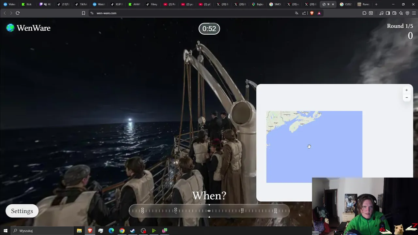Image resolution: width=418 pixels, height=235 pixels.
Task: Open Brave Shields lion icon
Action: click(312, 13)
